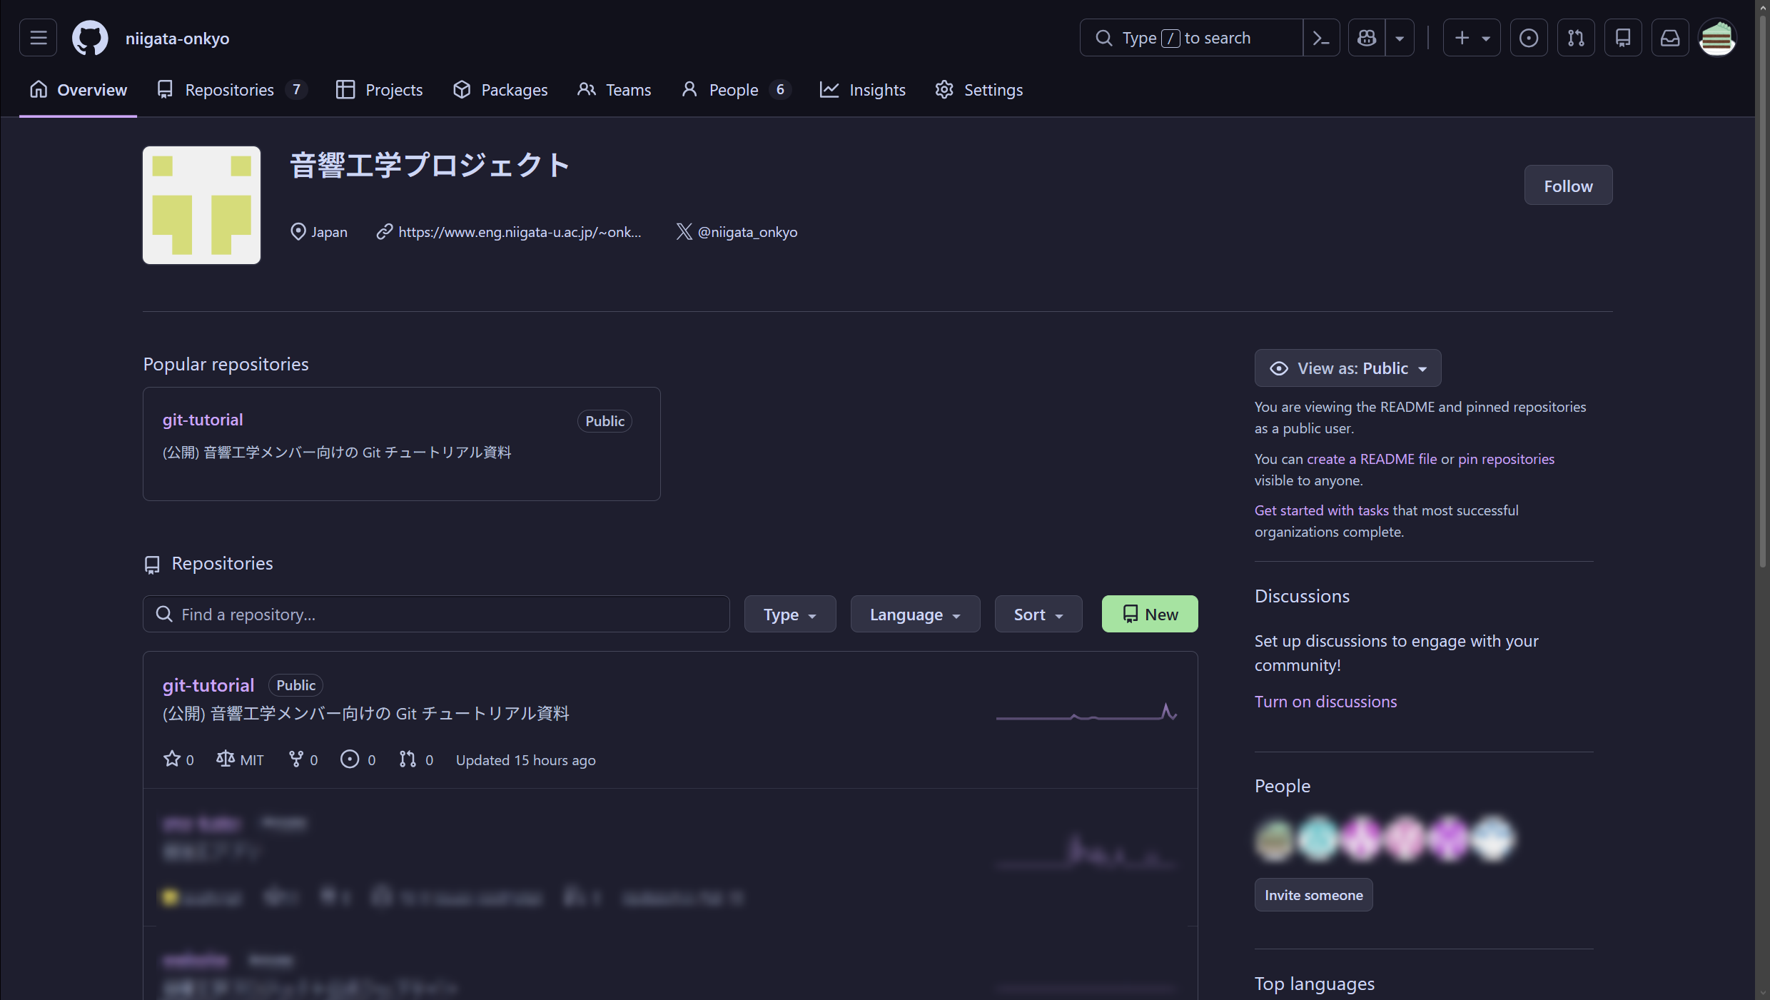Open the People tab
This screenshot has height=1000, width=1770.
coord(736,90)
